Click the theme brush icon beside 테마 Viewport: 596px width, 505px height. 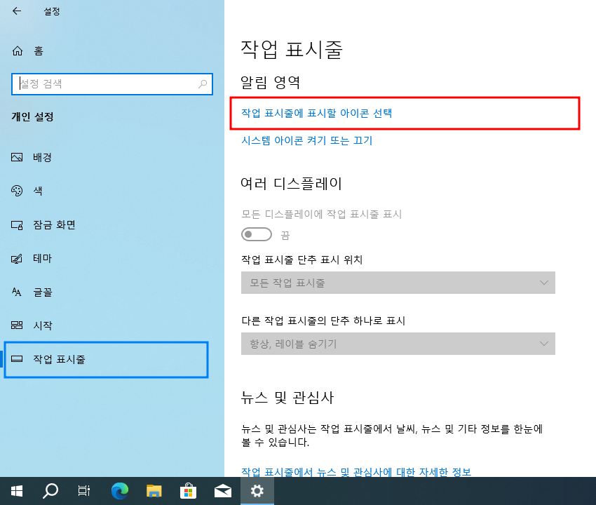(x=17, y=259)
